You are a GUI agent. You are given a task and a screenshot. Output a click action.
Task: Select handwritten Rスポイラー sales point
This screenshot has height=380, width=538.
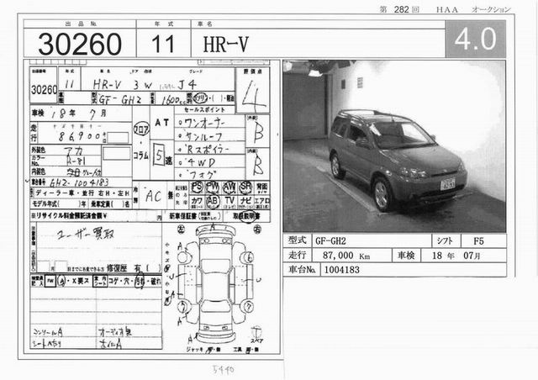coord(208,150)
